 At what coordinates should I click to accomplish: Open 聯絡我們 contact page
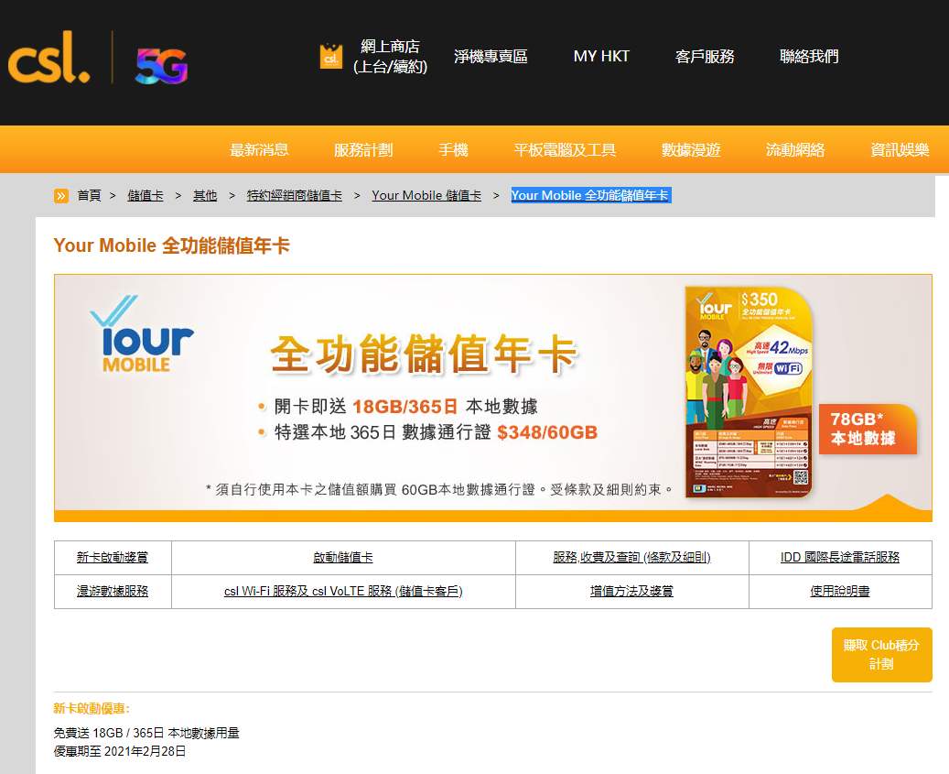[809, 56]
